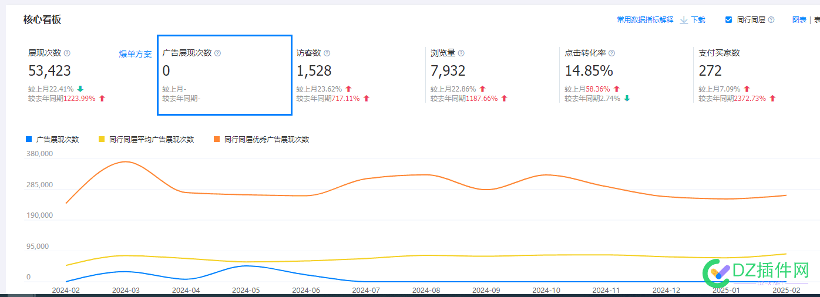The width and height of the screenshot is (820, 297).
Task: Toggle orange 同行同层优秀广告展现次数 legend swatch
Action: click(x=217, y=139)
